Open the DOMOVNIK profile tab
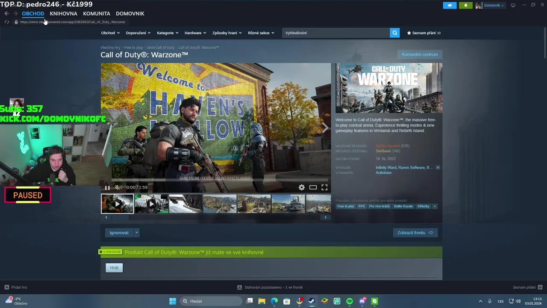This screenshot has width=547, height=308. [x=130, y=14]
